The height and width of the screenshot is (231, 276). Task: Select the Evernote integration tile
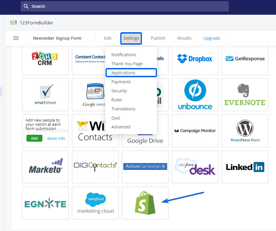point(245,95)
